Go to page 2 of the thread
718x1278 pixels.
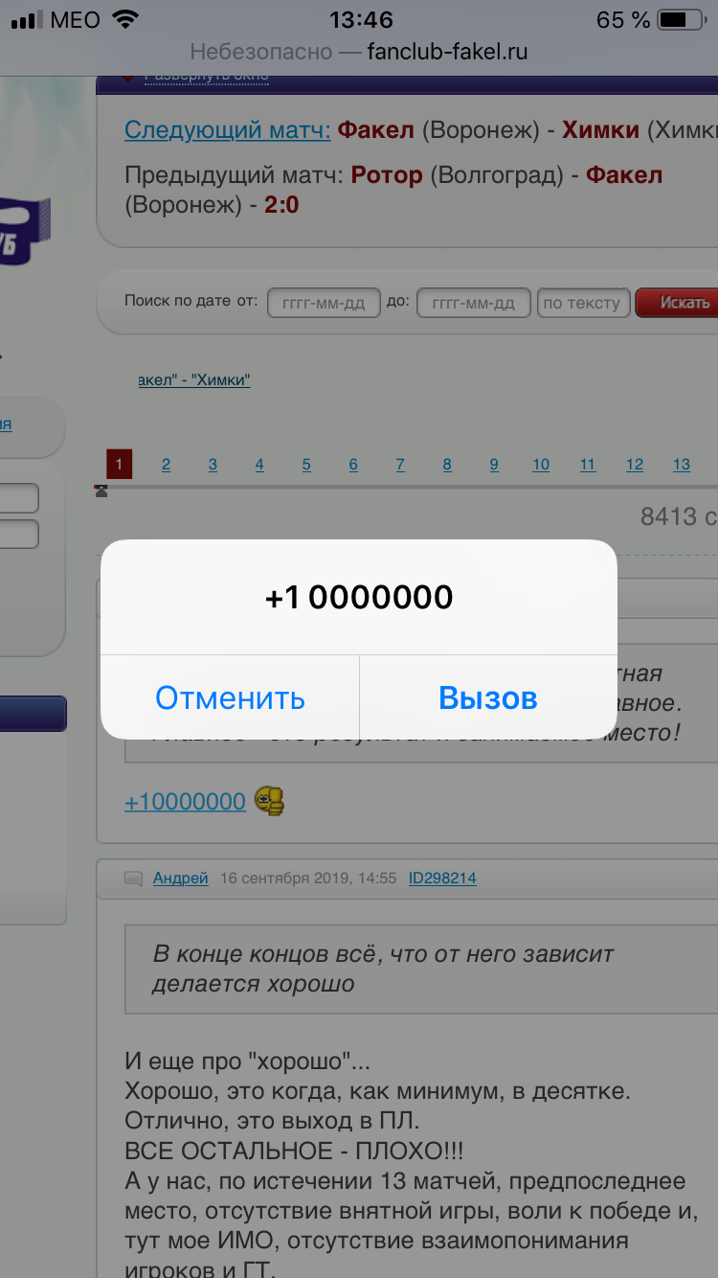pos(166,465)
